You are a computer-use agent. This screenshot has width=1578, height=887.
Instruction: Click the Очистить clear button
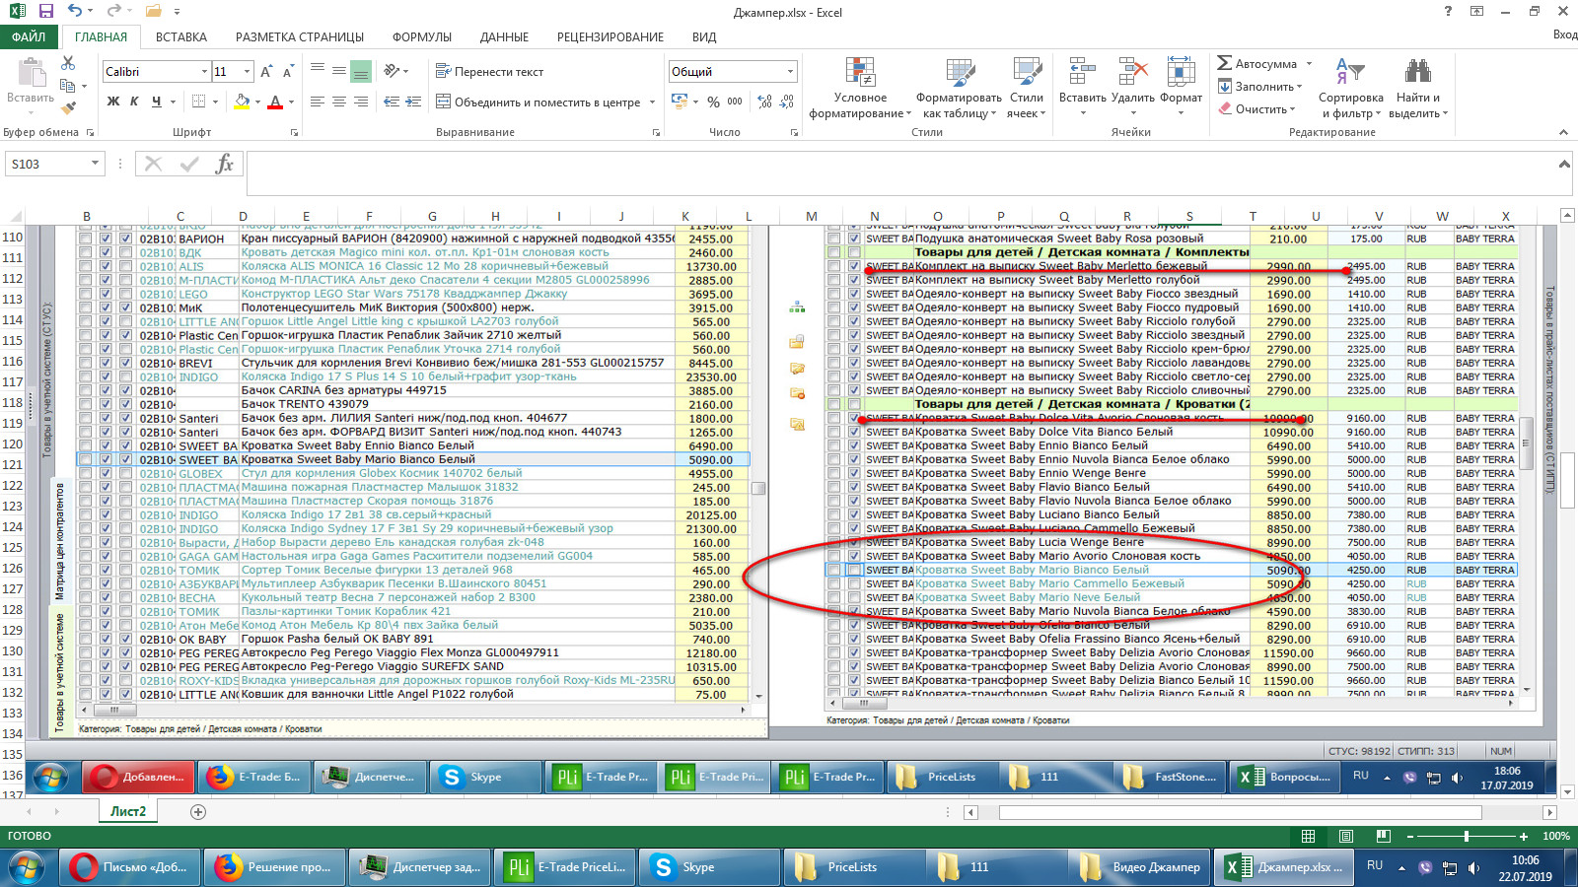coord(1256,108)
